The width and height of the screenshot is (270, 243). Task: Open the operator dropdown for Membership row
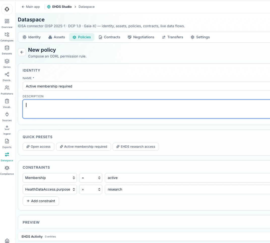(90, 178)
